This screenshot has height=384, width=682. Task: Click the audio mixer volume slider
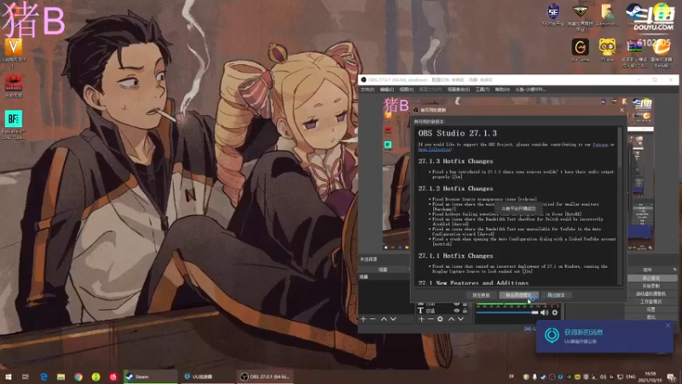click(507, 312)
